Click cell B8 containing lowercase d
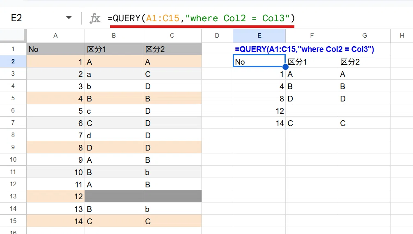This screenshot has height=234, width=413. [x=114, y=135]
